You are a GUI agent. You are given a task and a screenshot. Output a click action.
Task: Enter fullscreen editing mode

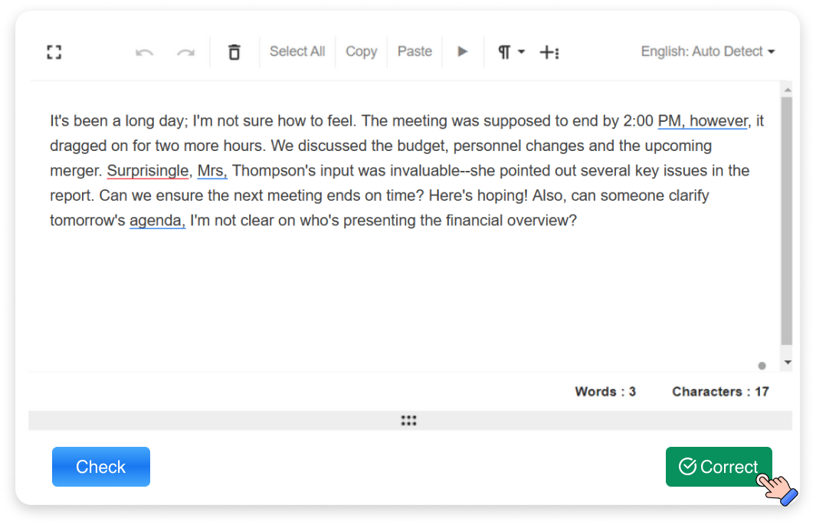[x=54, y=51]
